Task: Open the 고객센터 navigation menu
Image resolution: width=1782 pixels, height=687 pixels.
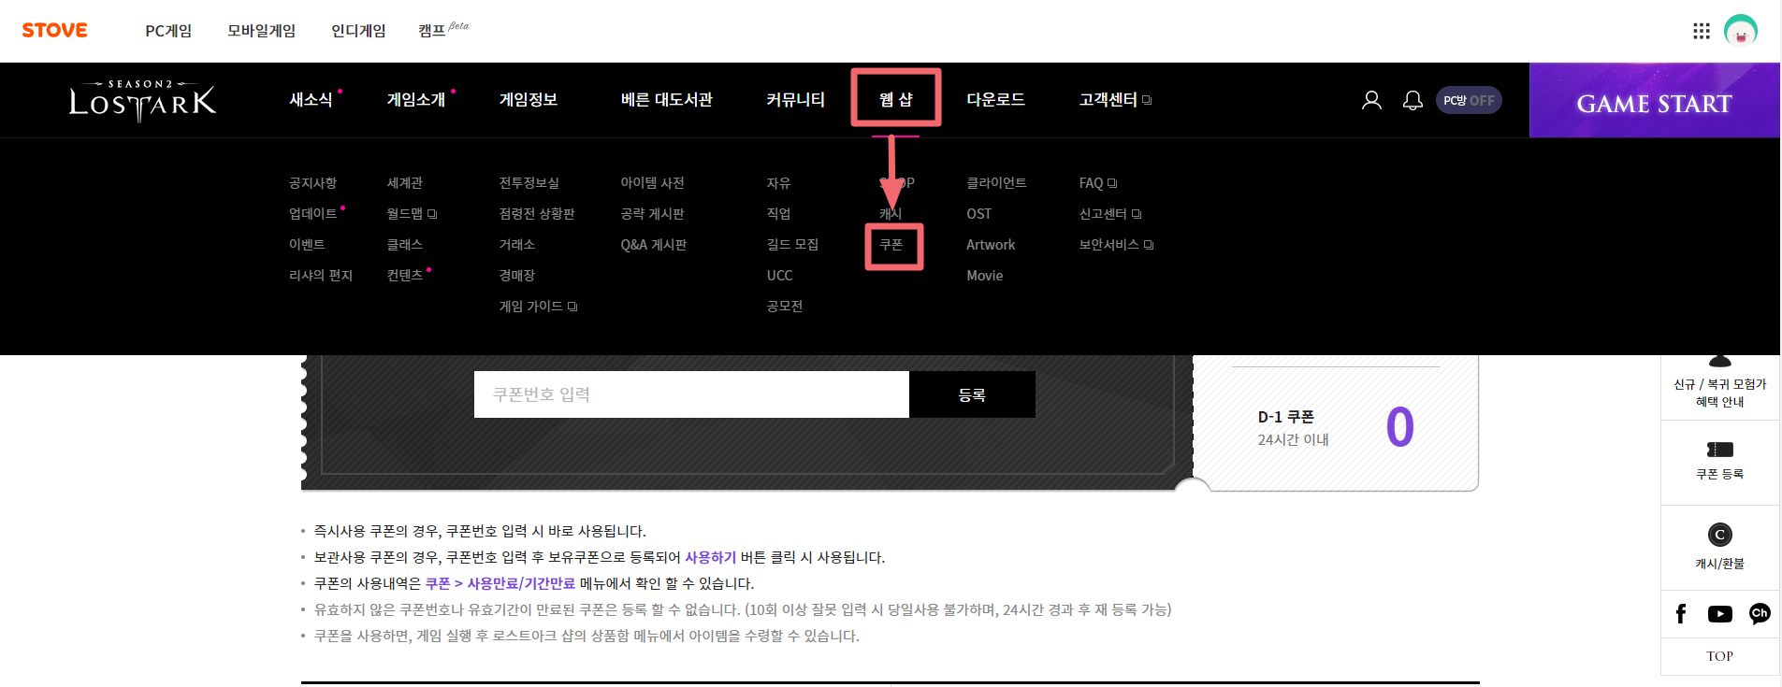Action: (x=1115, y=99)
